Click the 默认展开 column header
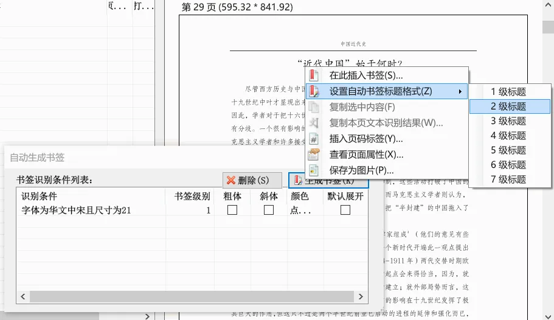This screenshot has width=554, height=320. click(x=345, y=197)
